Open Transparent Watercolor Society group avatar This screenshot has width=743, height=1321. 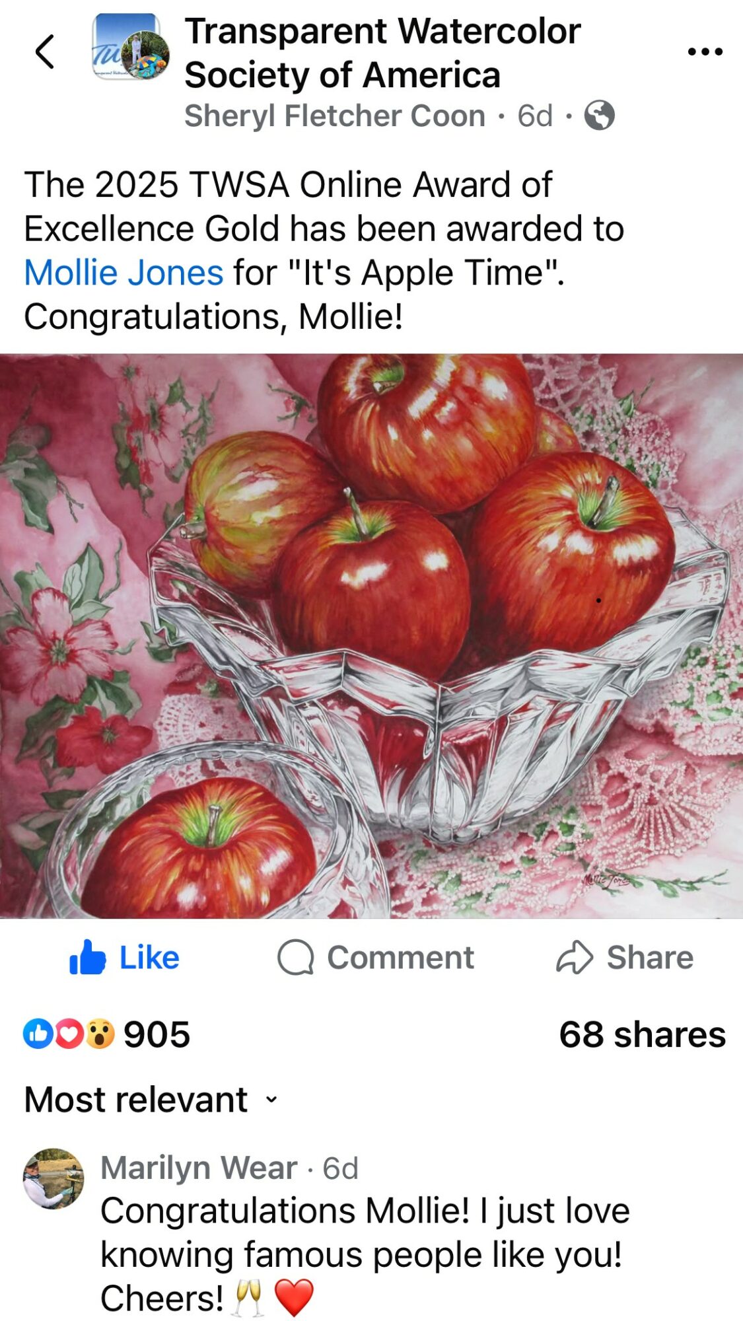[130, 47]
